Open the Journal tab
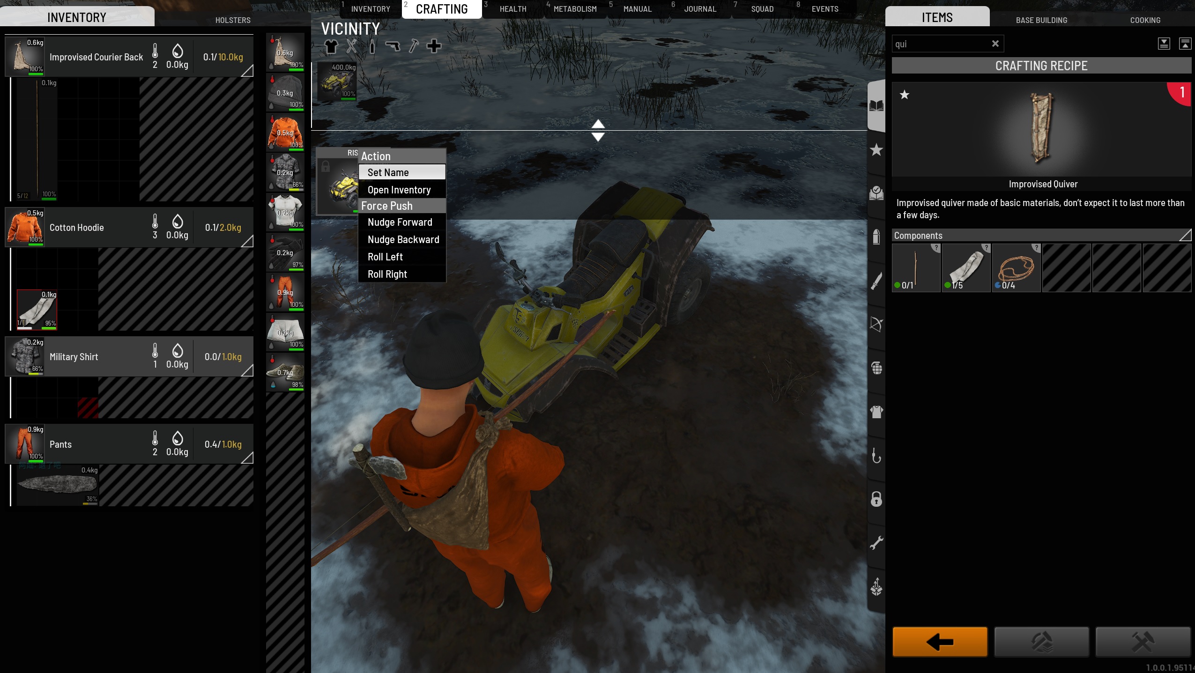Screen dimensions: 1195x673 700,9
